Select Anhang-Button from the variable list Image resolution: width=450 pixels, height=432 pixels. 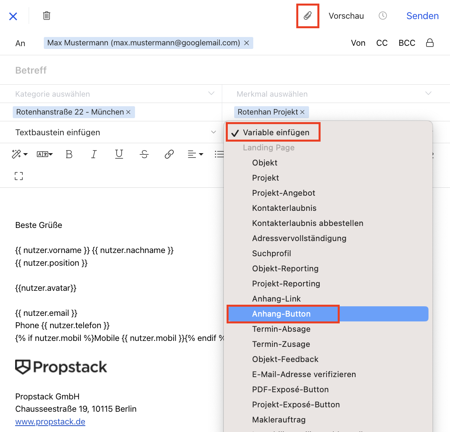[x=281, y=314]
